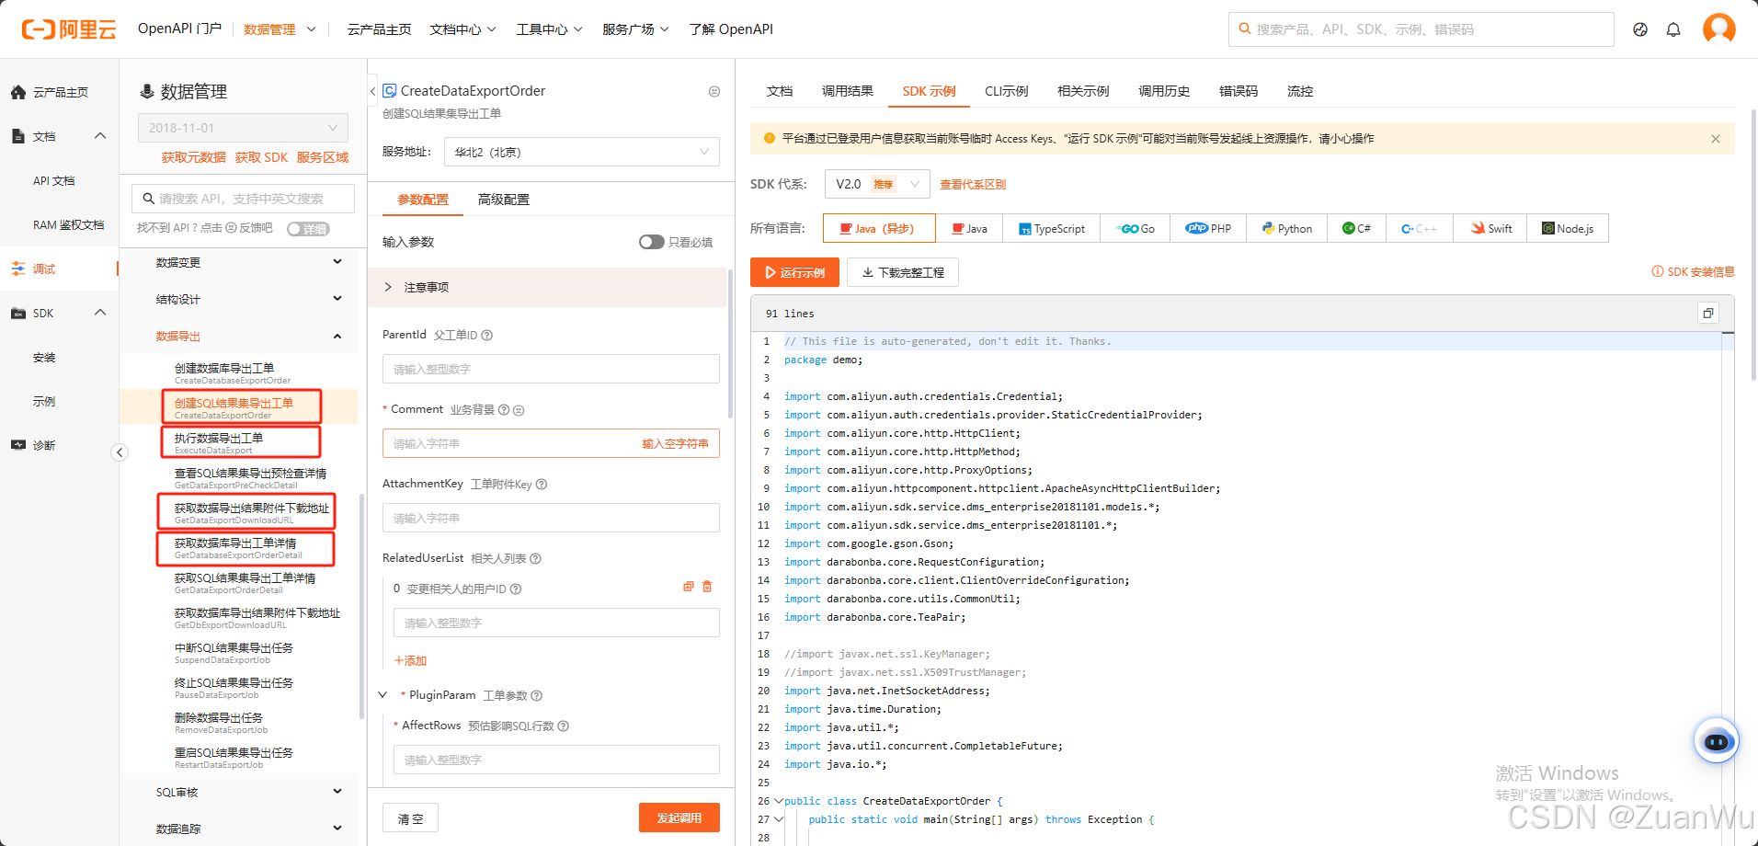Focus the AttachmentKey input field
1758x846 pixels.
tap(551, 518)
